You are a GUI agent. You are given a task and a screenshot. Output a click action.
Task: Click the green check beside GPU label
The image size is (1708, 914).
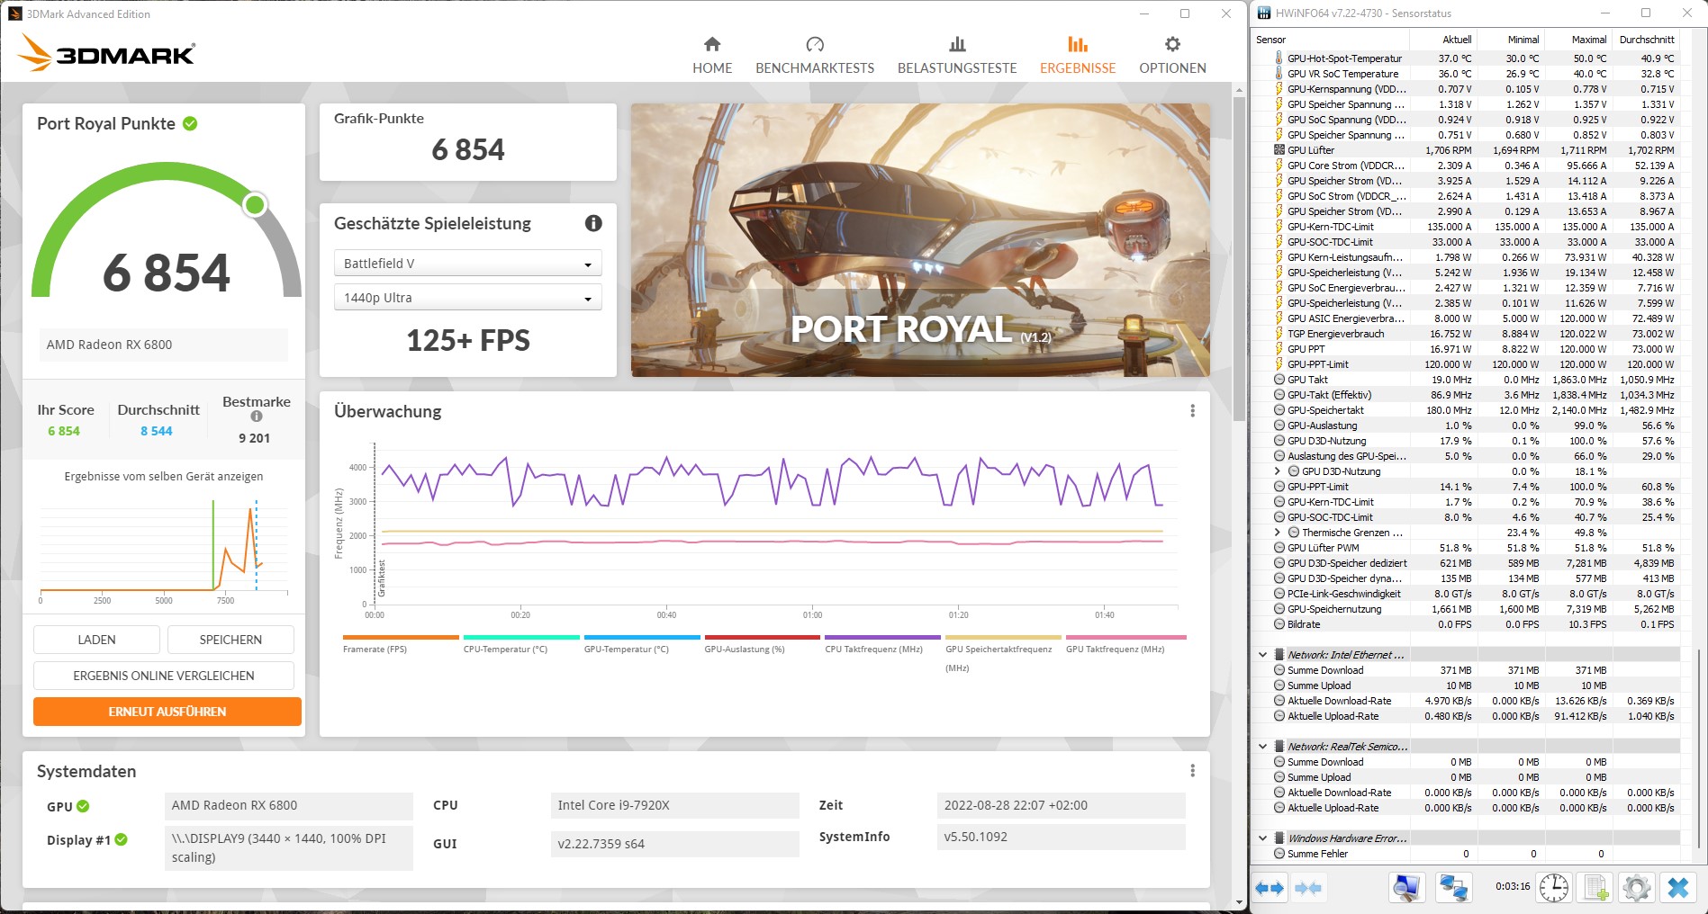click(x=83, y=806)
